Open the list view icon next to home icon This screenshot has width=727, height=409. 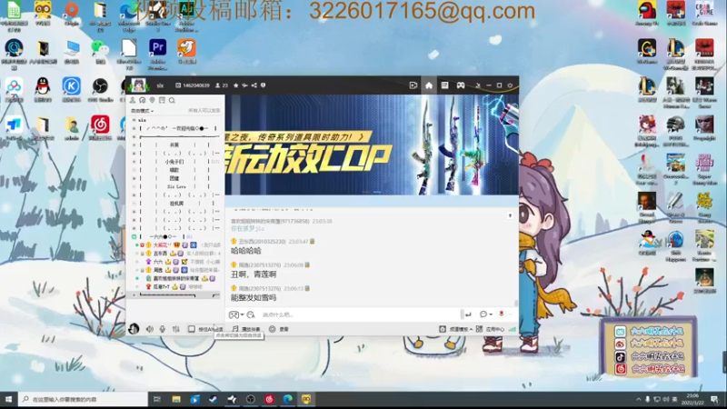[x=444, y=85]
